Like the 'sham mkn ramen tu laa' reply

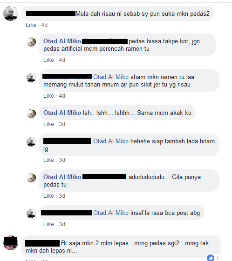click(x=48, y=96)
